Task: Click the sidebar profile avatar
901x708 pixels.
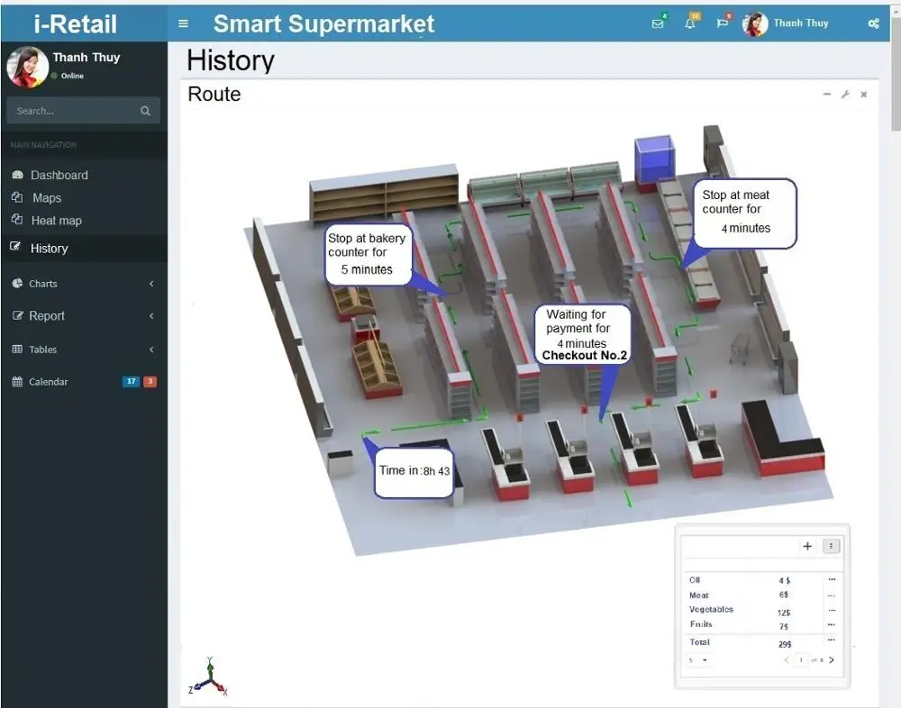Action: pyautogui.click(x=27, y=67)
